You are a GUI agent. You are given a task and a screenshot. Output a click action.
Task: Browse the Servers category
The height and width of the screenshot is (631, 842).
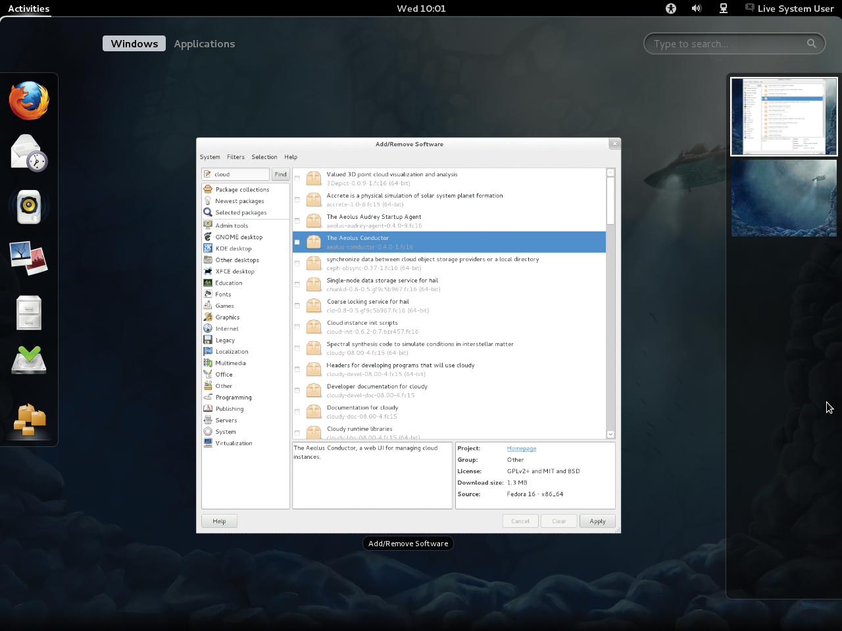pyautogui.click(x=227, y=420)
